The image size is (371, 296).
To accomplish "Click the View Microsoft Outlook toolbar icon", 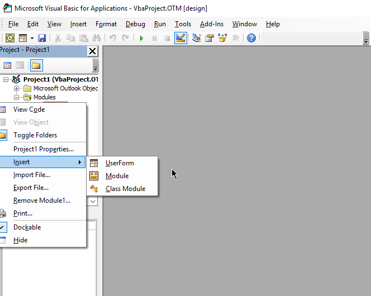I will 10,38.
